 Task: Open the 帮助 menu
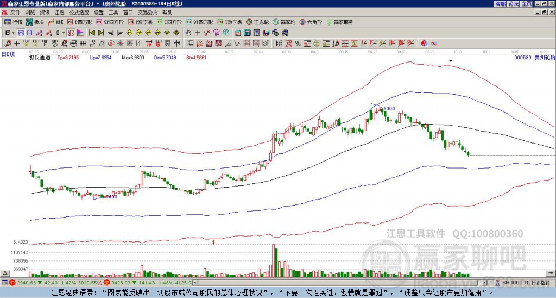167,13
